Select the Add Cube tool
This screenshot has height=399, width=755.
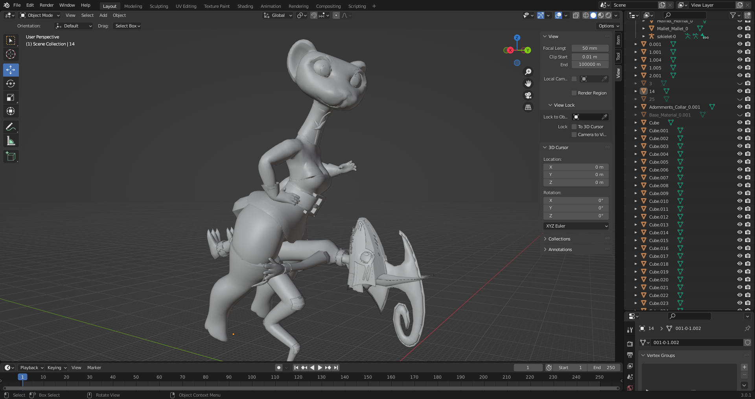[x=11, y=156]
